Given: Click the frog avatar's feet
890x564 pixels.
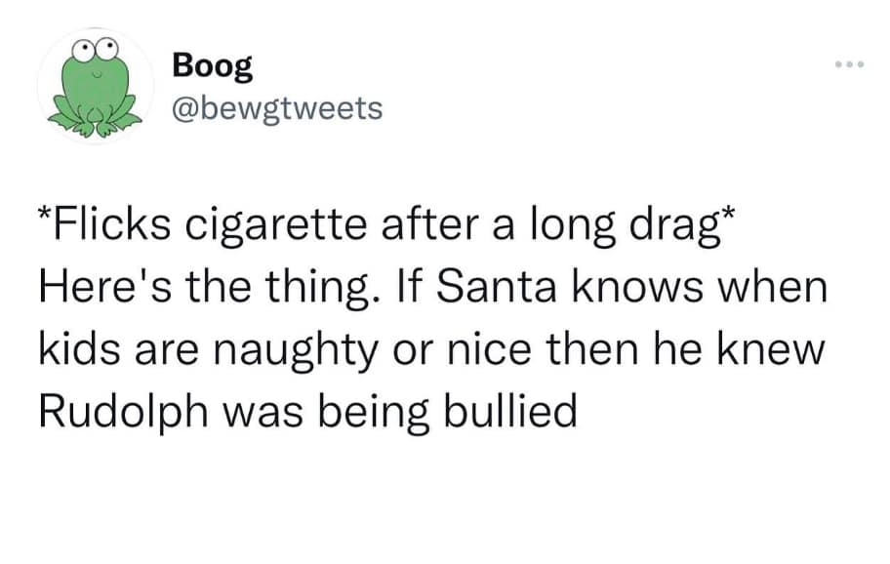Looking at the screenshot, I should (x=96, y=124).
